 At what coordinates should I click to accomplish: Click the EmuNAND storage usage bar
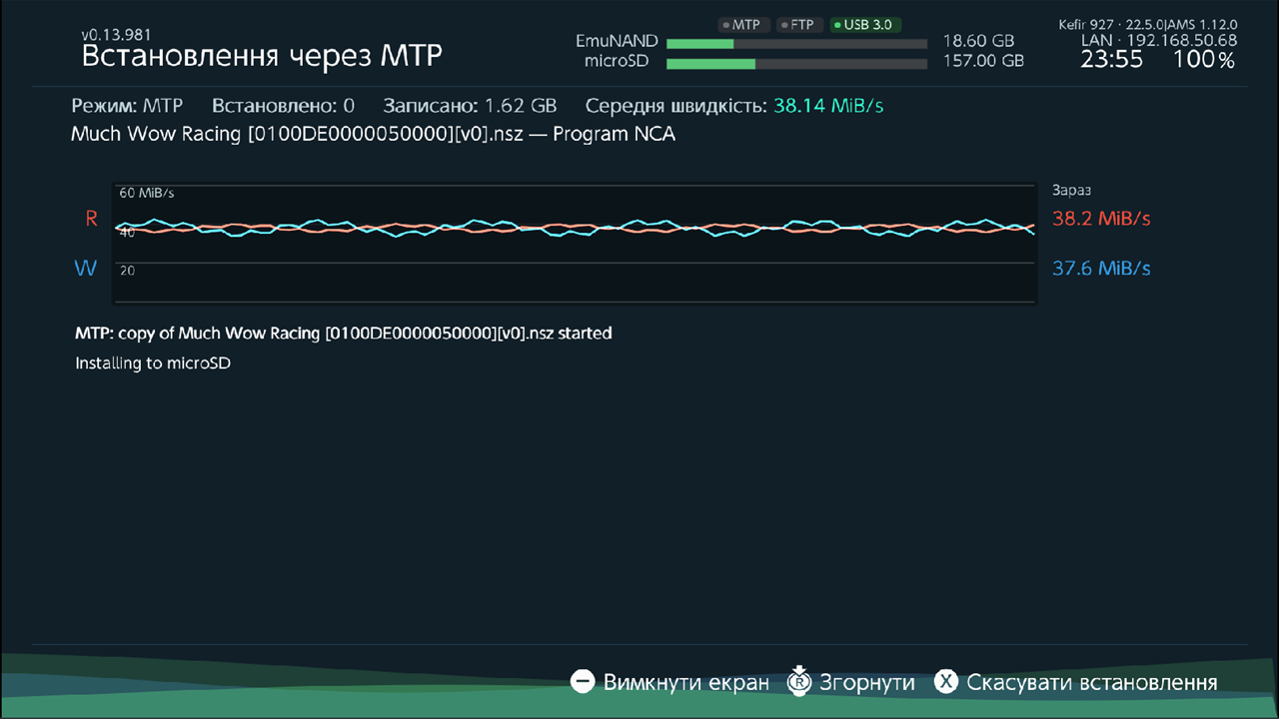click(x=796, y=43)
